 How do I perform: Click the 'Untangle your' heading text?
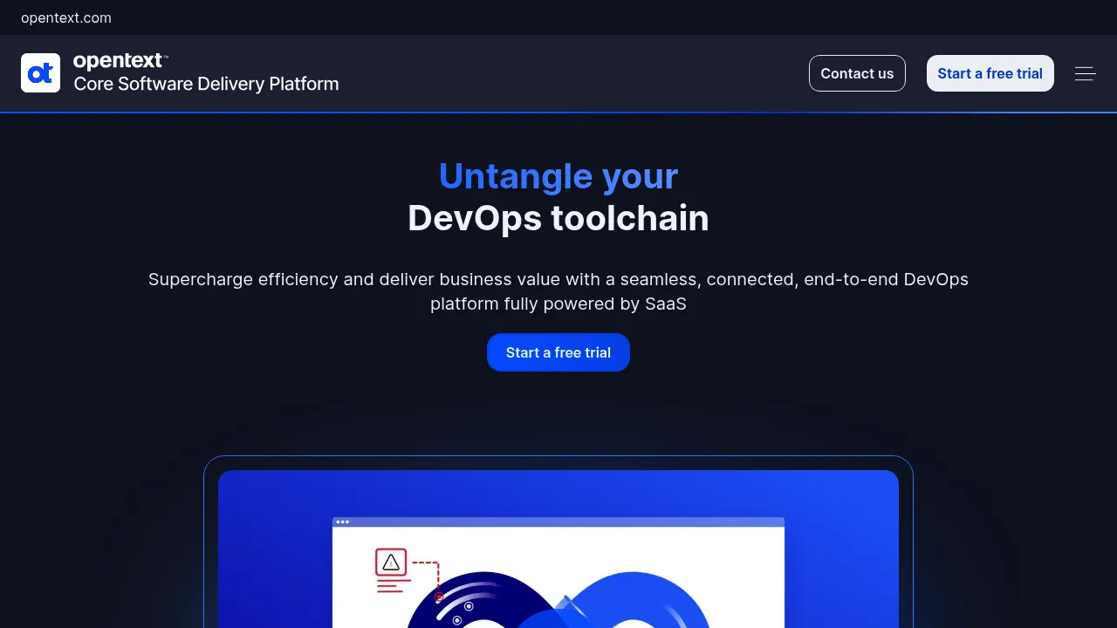558,176
